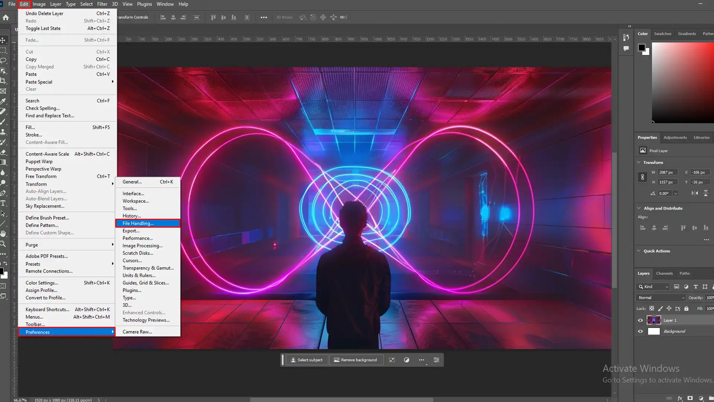This screenshot has width=714, height=402.
Task: Switch to the Adjustments tab
Action: pyautogui.click(x=675, y=137)
